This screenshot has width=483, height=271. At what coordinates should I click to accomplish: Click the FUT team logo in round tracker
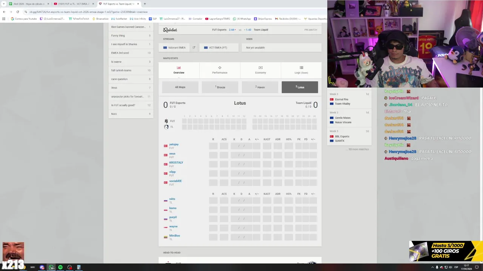166,121
